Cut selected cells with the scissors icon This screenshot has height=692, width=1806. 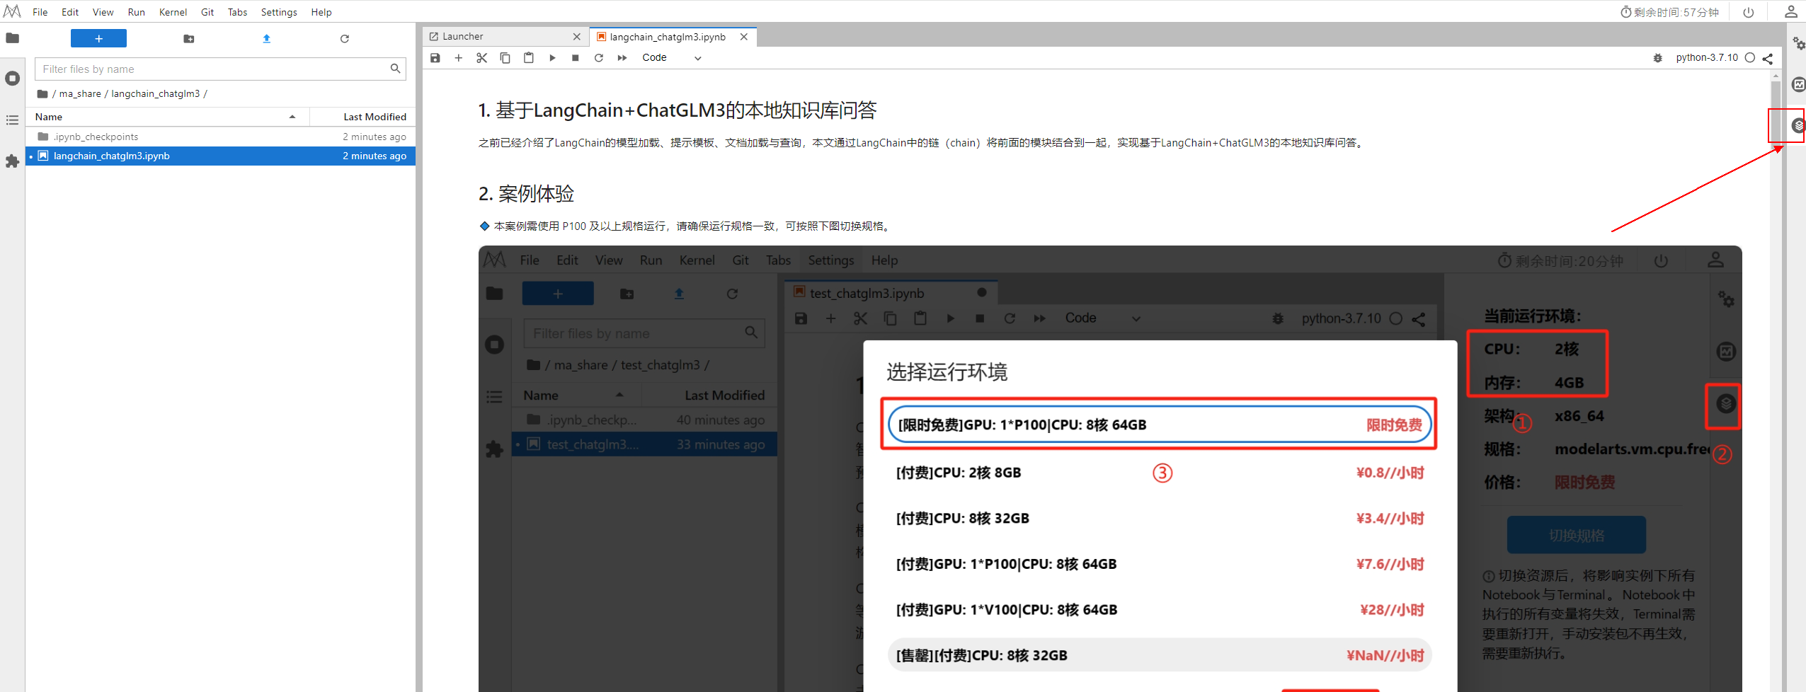tap(482, 58)
